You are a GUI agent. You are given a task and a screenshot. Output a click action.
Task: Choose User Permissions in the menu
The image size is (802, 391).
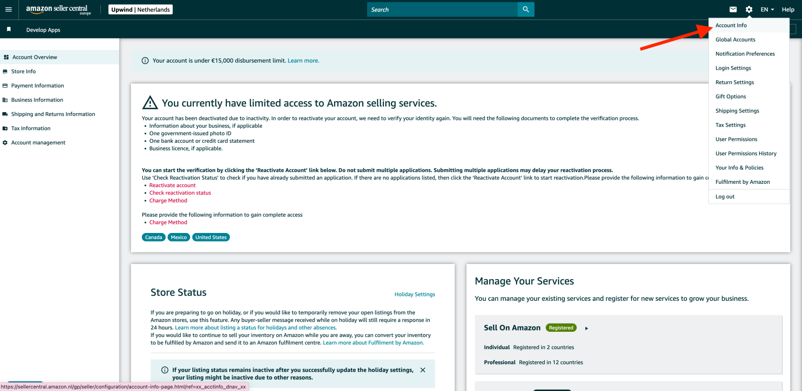tap(736, 139)
